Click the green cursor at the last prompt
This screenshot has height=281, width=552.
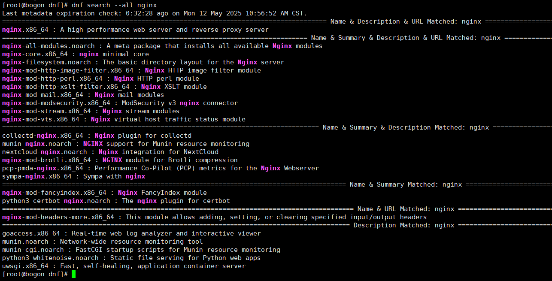74,274
